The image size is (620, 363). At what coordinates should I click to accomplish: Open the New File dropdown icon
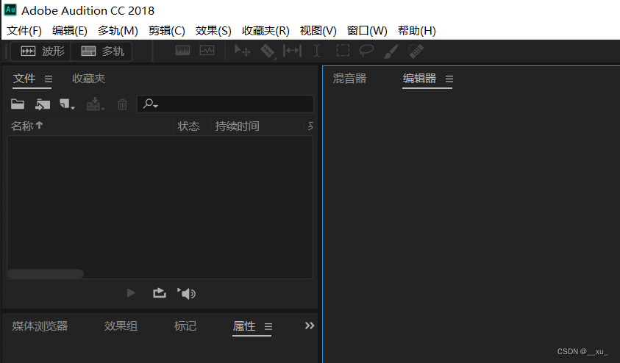pyautogui.click(x=67, y=104)
